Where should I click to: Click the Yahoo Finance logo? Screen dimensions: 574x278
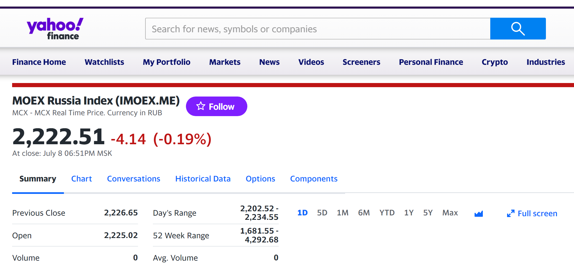(x=55, y=29)
